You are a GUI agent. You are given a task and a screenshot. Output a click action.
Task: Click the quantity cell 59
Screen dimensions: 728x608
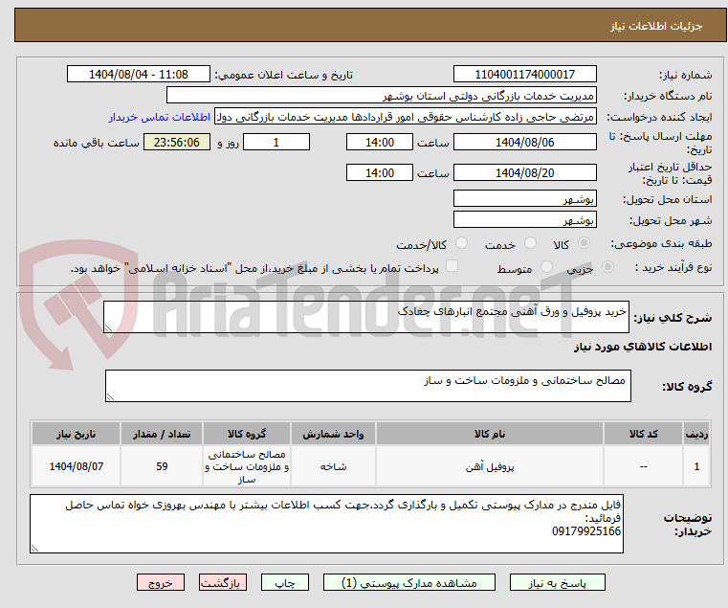point(162,466)
